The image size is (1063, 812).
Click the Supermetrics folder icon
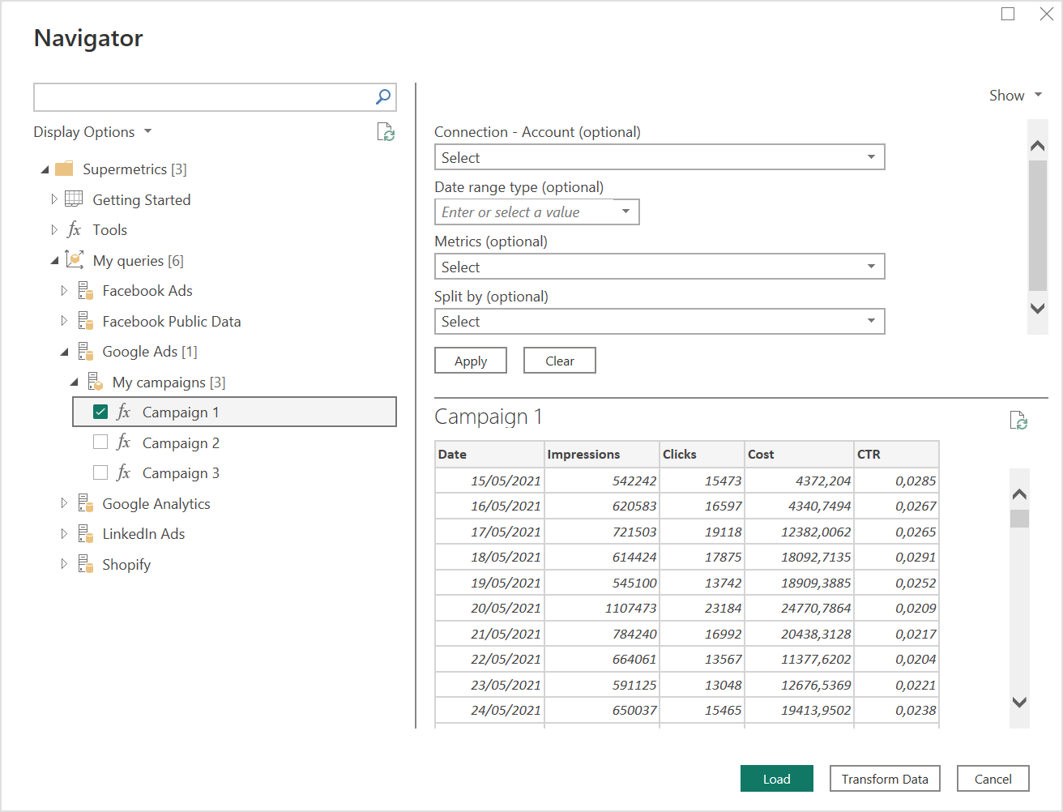64,169
